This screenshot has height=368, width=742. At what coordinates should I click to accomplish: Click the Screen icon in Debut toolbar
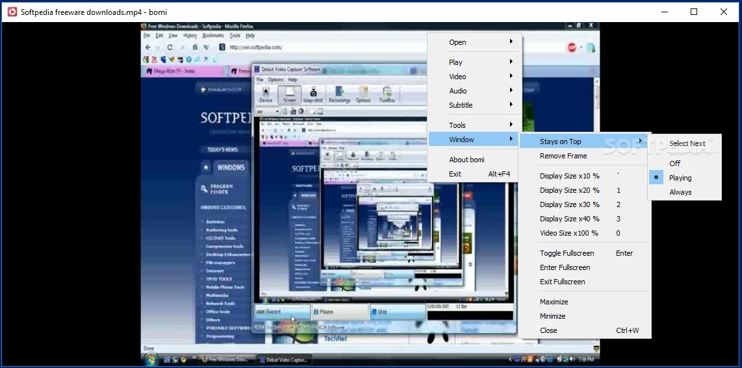(x=289, y=94)
